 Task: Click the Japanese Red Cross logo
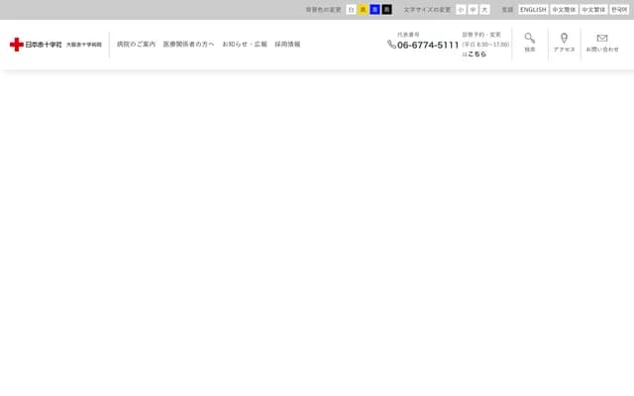[36, 45]
